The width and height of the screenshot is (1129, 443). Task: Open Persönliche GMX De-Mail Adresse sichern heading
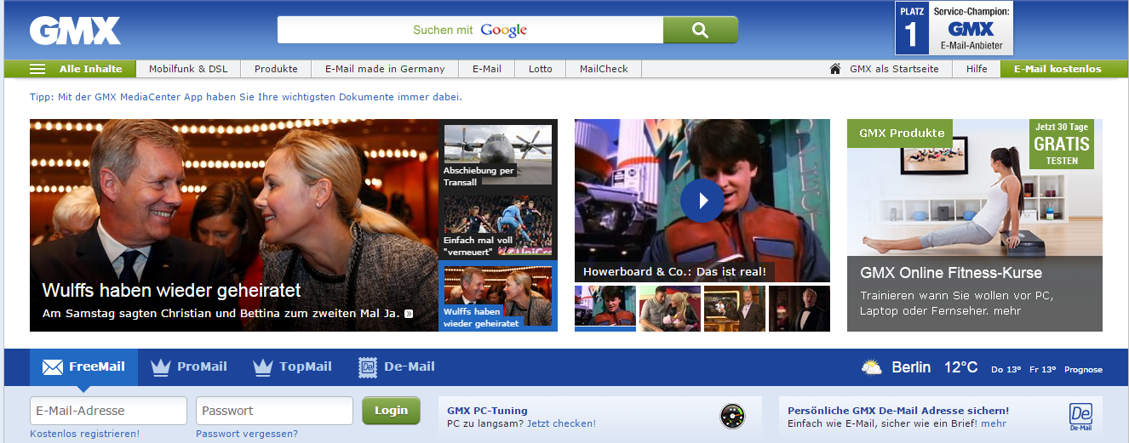point(898,410)
